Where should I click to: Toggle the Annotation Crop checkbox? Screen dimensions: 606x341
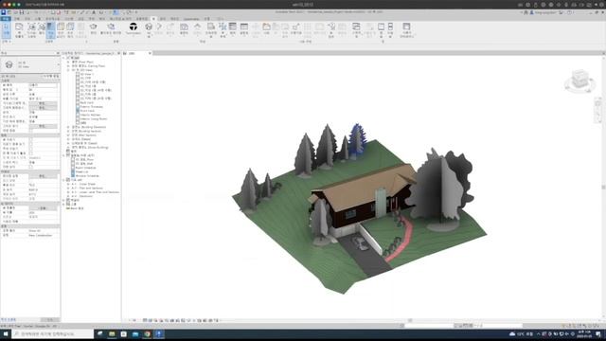(31, 149)
